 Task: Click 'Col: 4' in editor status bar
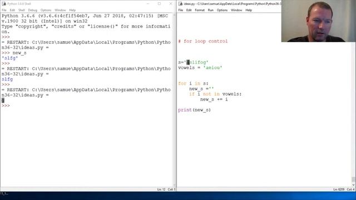coord(350,189)
